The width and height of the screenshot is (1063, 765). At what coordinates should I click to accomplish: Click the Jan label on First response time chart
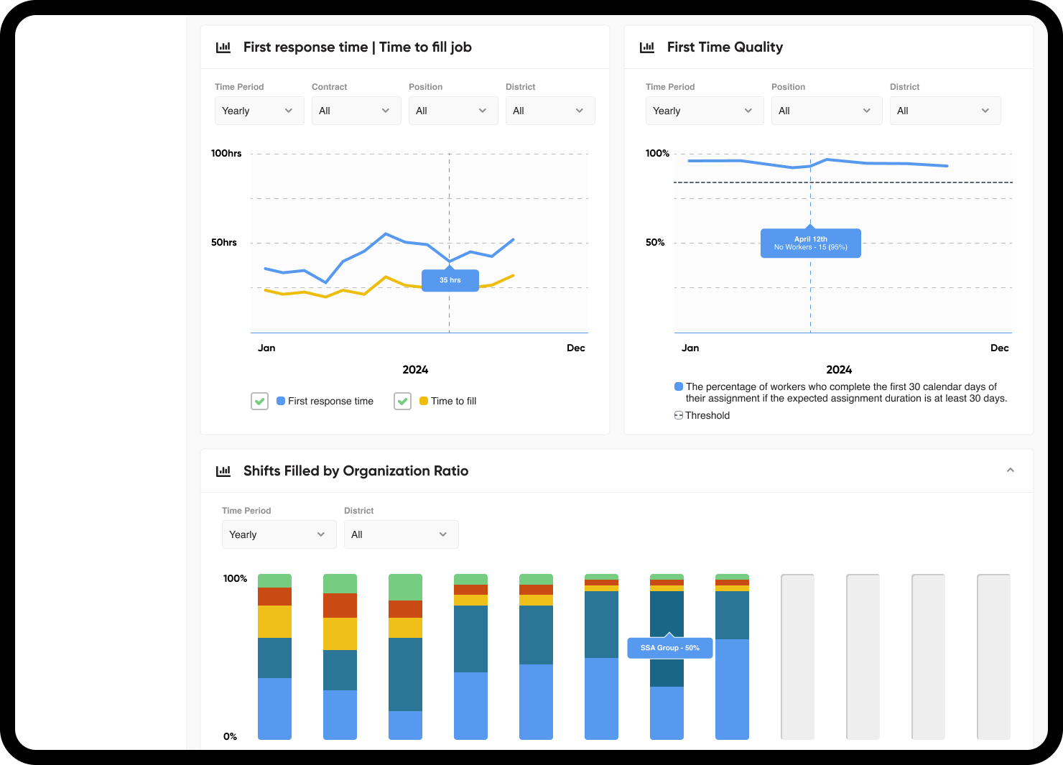point(266,348)
